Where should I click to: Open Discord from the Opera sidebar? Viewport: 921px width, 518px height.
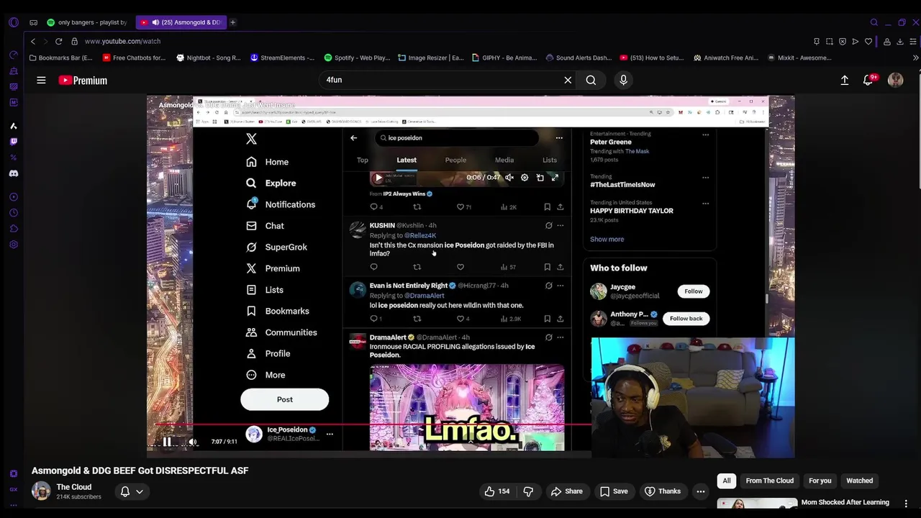[14, 173]
